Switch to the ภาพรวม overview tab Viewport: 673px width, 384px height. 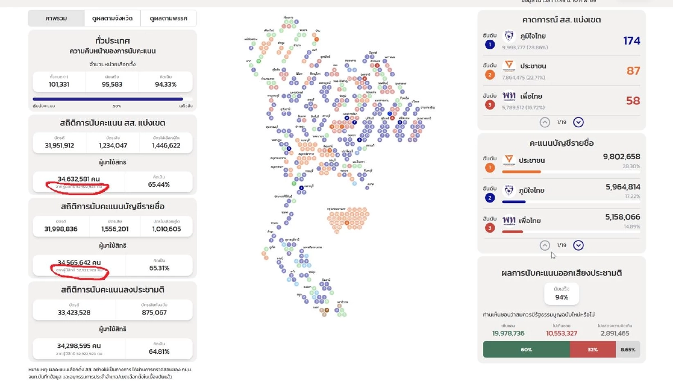pos(56,18)
